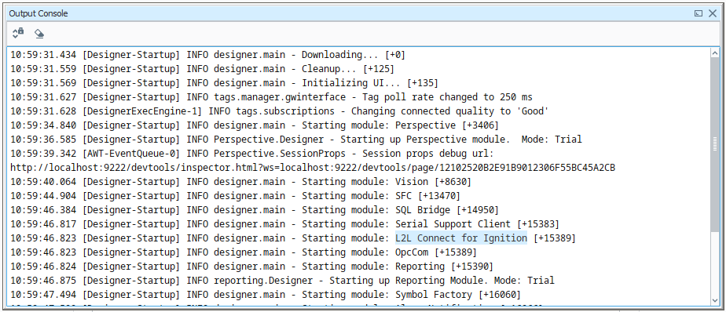Click the 'Cleanup... [+125]' log entry
This screenshot has height=312, width=726.
click(x=202, y=69)
